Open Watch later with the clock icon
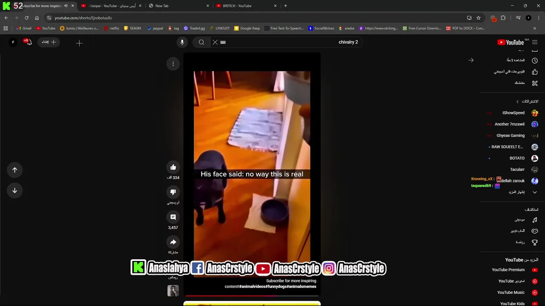The image size is (545, 306). (535, 60)
